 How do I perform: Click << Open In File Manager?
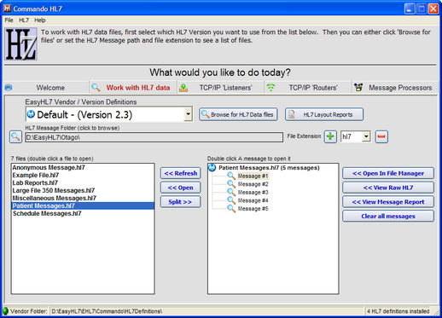pos(388,173)
